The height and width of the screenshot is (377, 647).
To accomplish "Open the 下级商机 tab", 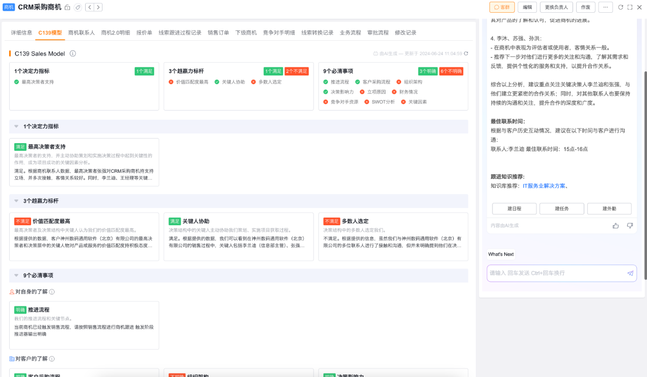I will point(246,33).
